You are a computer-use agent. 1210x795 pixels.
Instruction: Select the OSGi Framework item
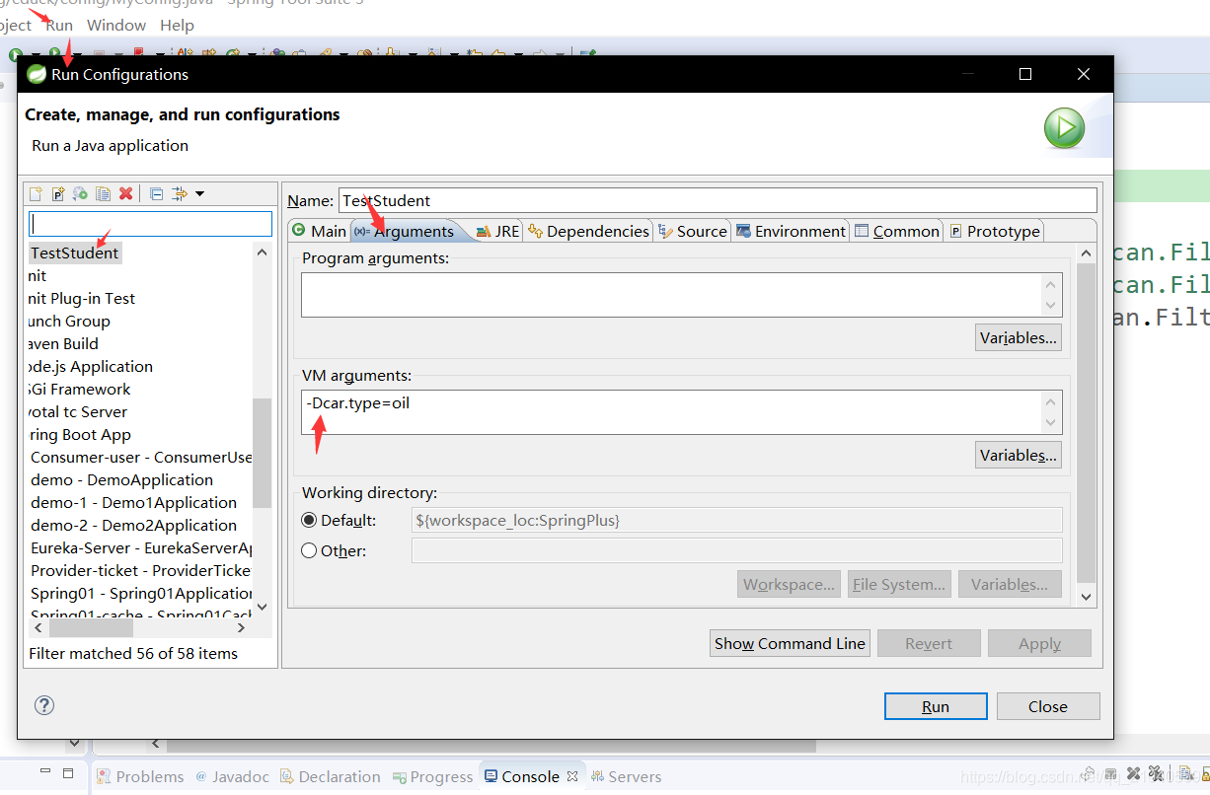(79, 389)
